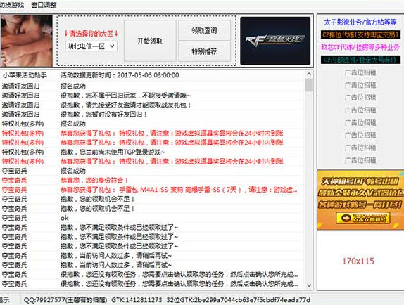This screenshot has height=305, width=404.
Task: Click the 开始领取 button
Action: point(150,41)
